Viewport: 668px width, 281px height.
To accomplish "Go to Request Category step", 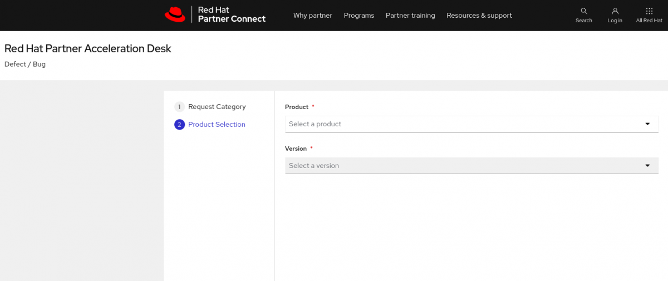I will coord(217,107).
